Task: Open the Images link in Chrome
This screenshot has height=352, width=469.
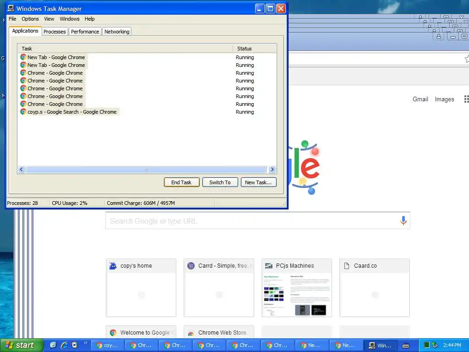Action: [x=444, y=99]
